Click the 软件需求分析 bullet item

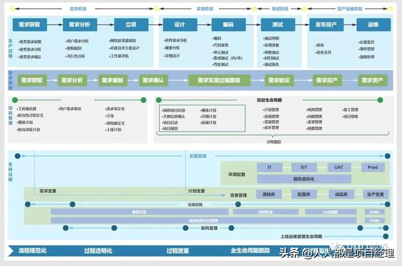coord(176,40)
